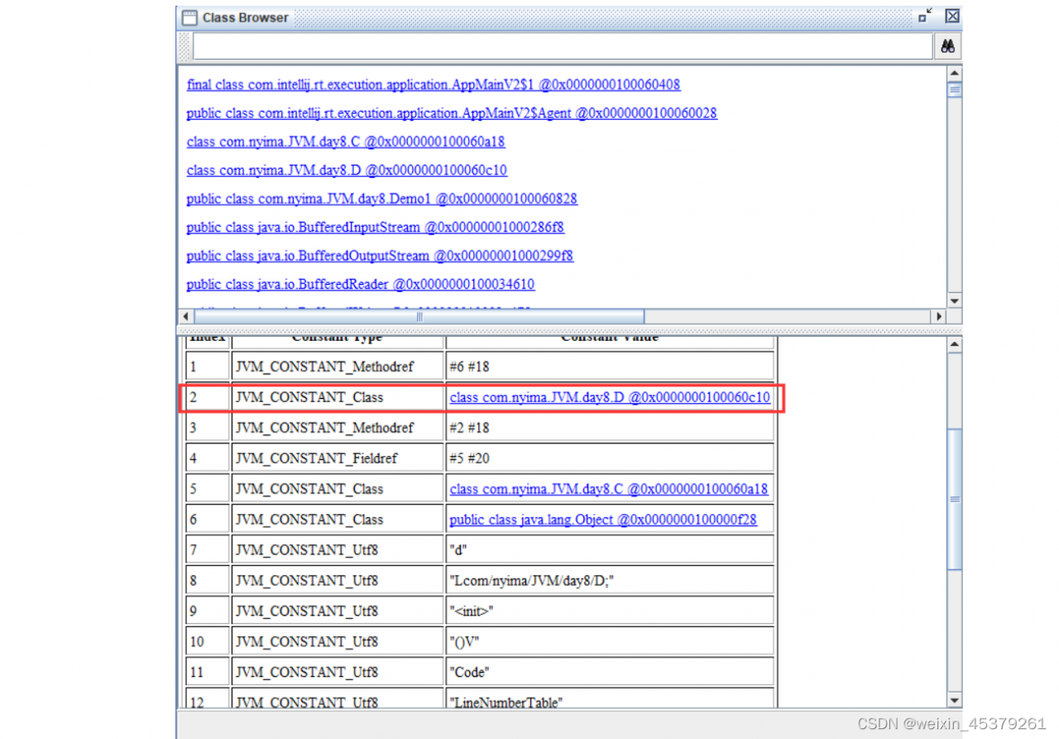Follow constant 5 link to day8.C
This screenshot has height=739, width=1059.
pyautogui.click(x=609, y=489)
